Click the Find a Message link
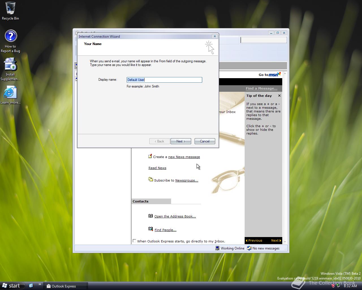 click(262, 88)
